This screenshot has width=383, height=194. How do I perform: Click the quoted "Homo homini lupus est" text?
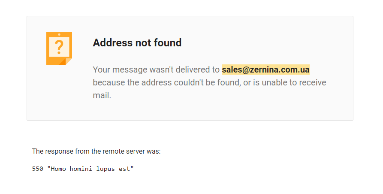(90, 169)
